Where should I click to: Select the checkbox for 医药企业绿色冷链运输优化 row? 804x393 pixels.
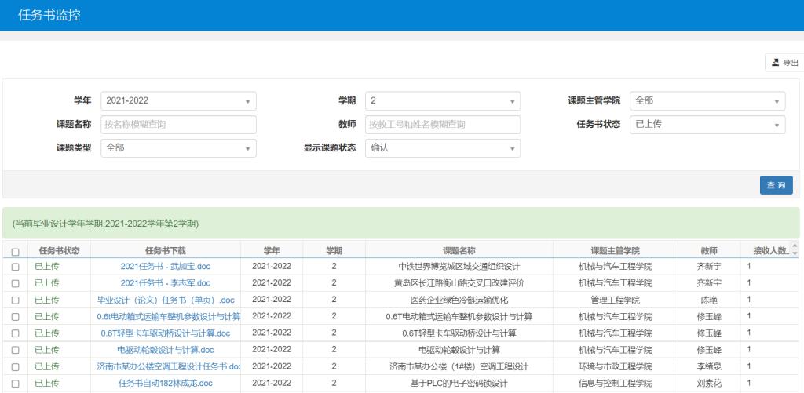[x=15, y=300]
